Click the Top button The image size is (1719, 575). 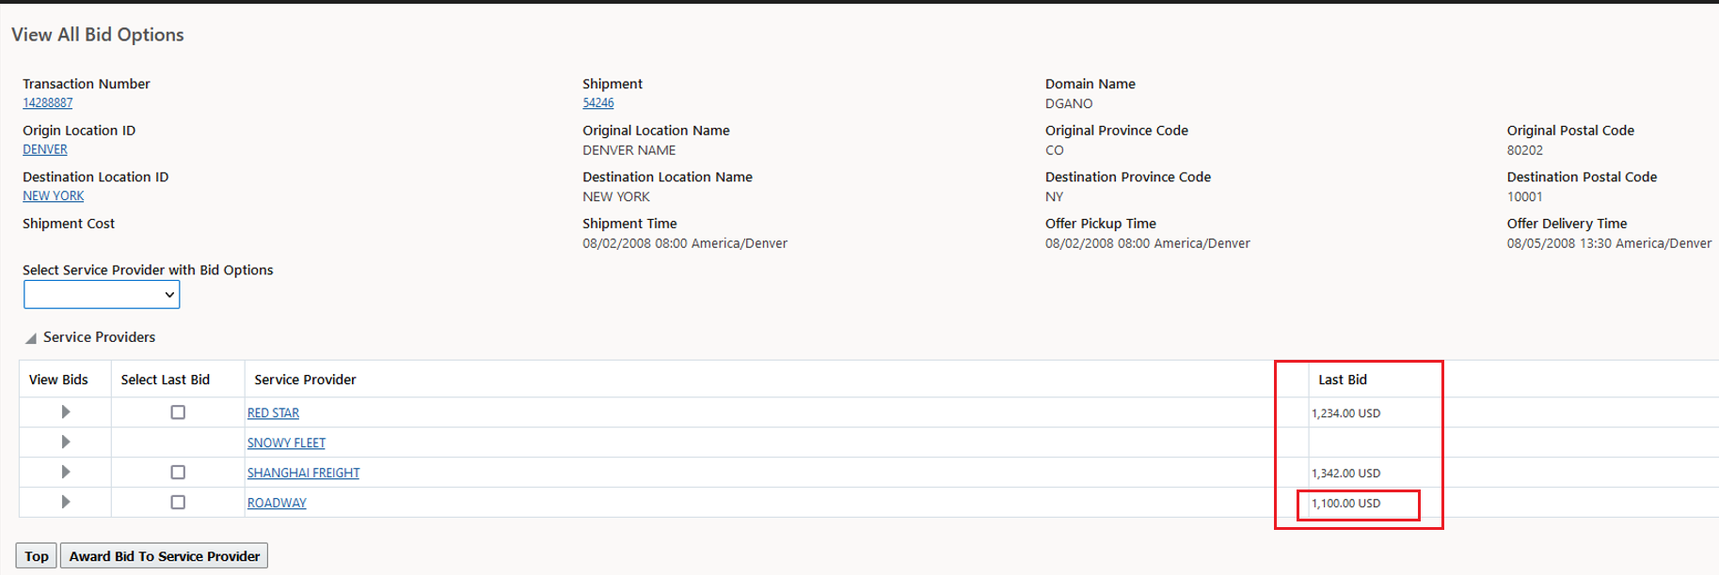(37, 556)
